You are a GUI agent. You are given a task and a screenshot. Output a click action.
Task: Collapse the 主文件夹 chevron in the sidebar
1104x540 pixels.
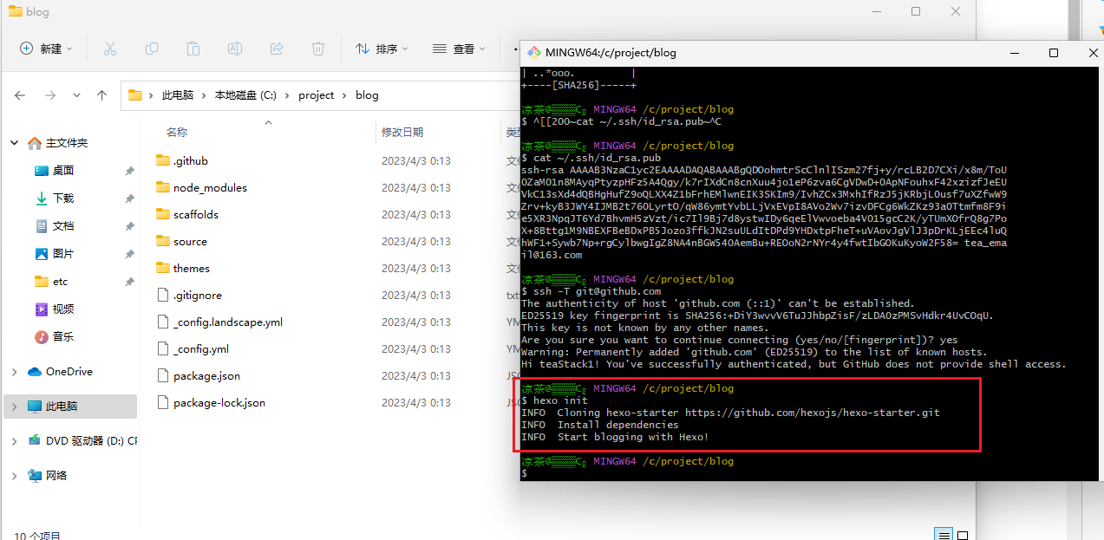pos(14,143)
